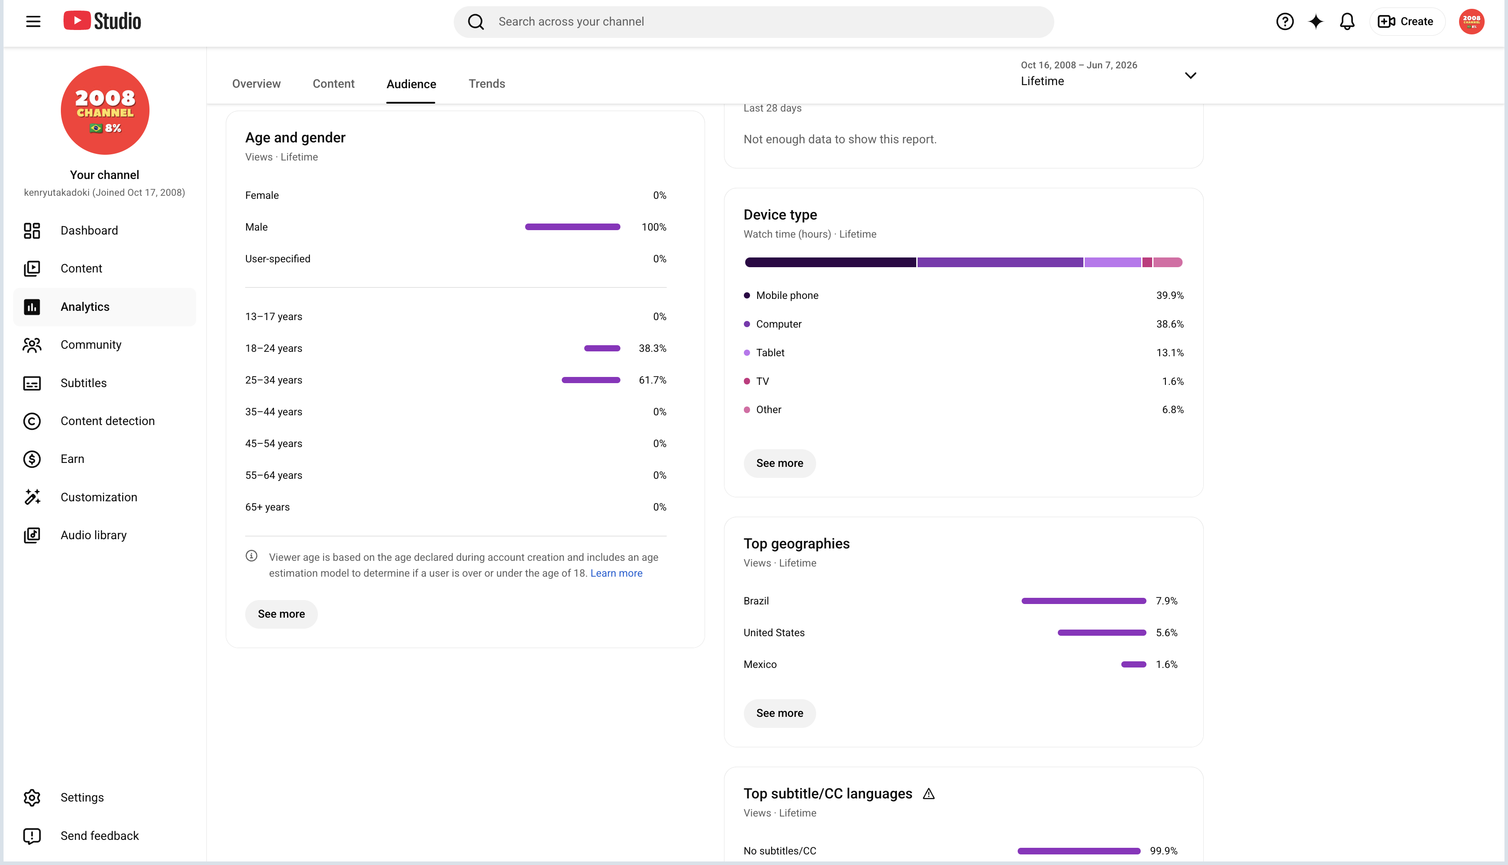
Task: Click the Create button
Action: coord(1407,22)
